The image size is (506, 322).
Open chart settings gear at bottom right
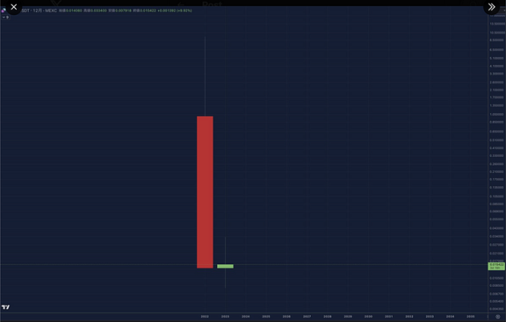pos(497,316)
